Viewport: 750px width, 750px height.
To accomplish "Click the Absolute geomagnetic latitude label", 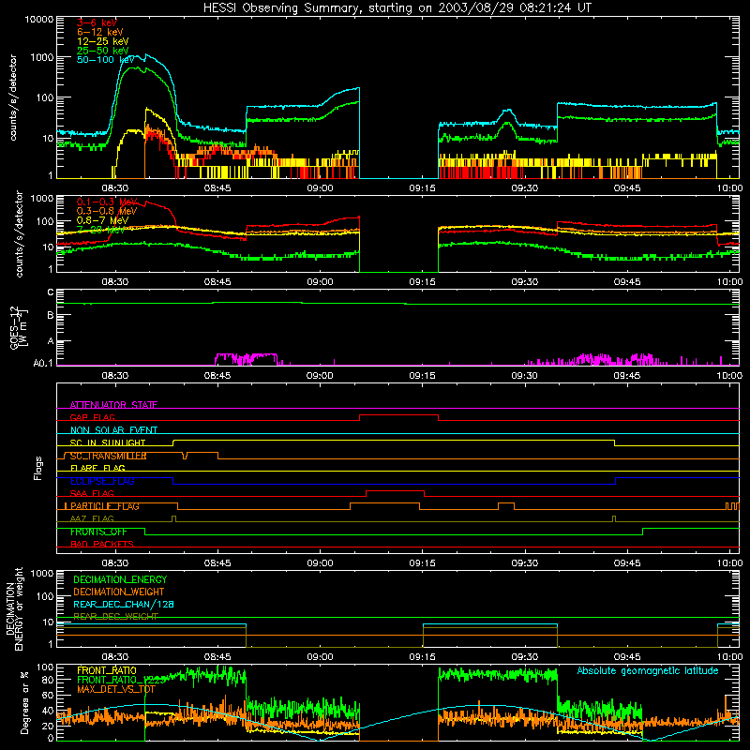I will click(x=648, y=670).
